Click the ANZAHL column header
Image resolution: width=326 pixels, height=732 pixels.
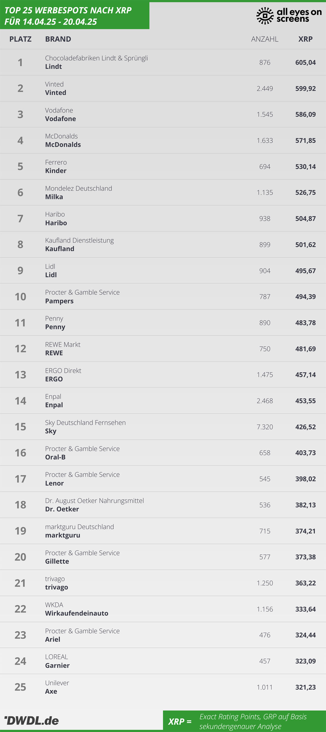tap(265, 39)
